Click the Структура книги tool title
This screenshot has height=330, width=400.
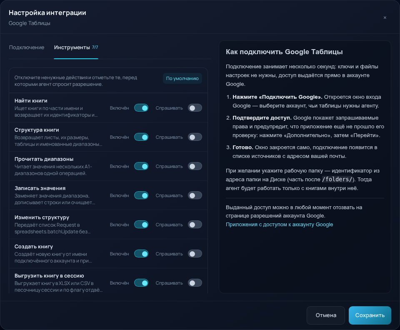(x=37, y=130)
